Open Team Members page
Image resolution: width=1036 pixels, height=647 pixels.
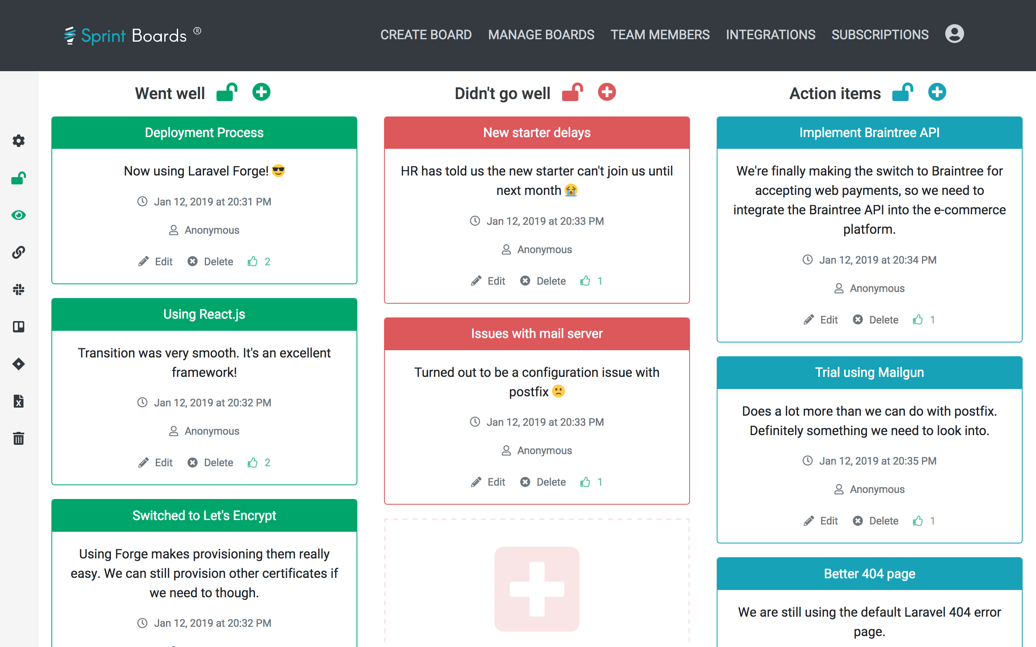660,35
